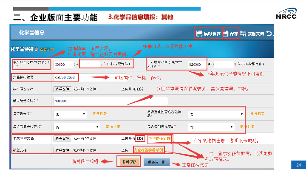The height and width of the screenshot is (172, 306).
Task: Click 选择文件 for 中文SDS文档
Action: click(x=61, y=138)
